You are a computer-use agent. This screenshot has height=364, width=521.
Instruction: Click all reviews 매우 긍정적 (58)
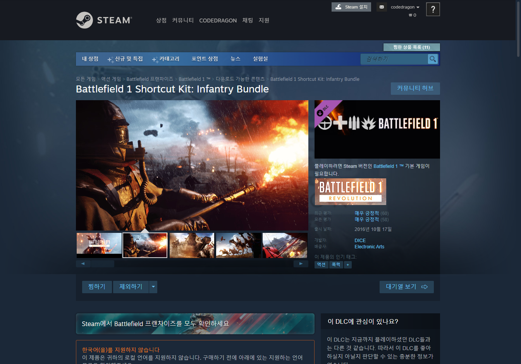click(x=371, y=219)
